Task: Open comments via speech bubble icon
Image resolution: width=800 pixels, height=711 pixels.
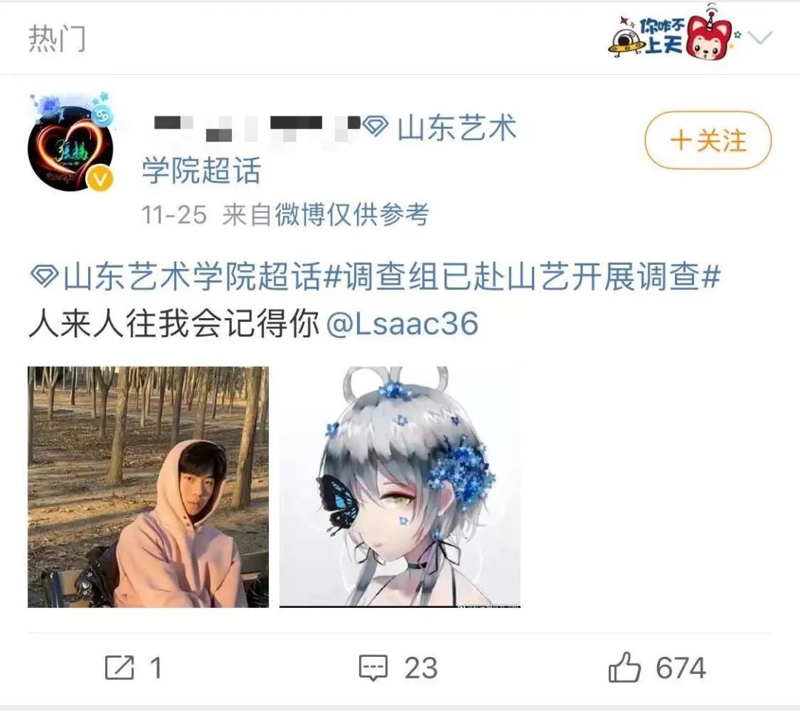Action: [x=373, y=667]
